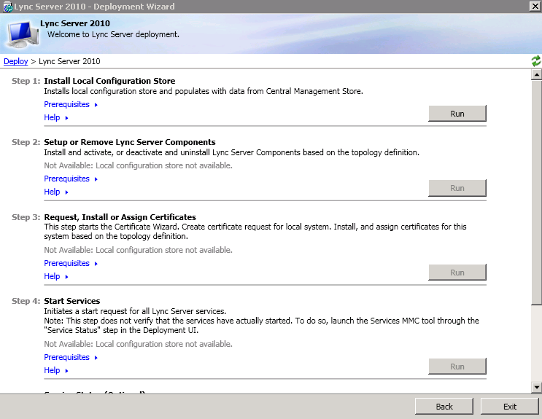542x419 pixels.
Task: Click the vertical scrollbar thumb
Action: pos(536,192)
